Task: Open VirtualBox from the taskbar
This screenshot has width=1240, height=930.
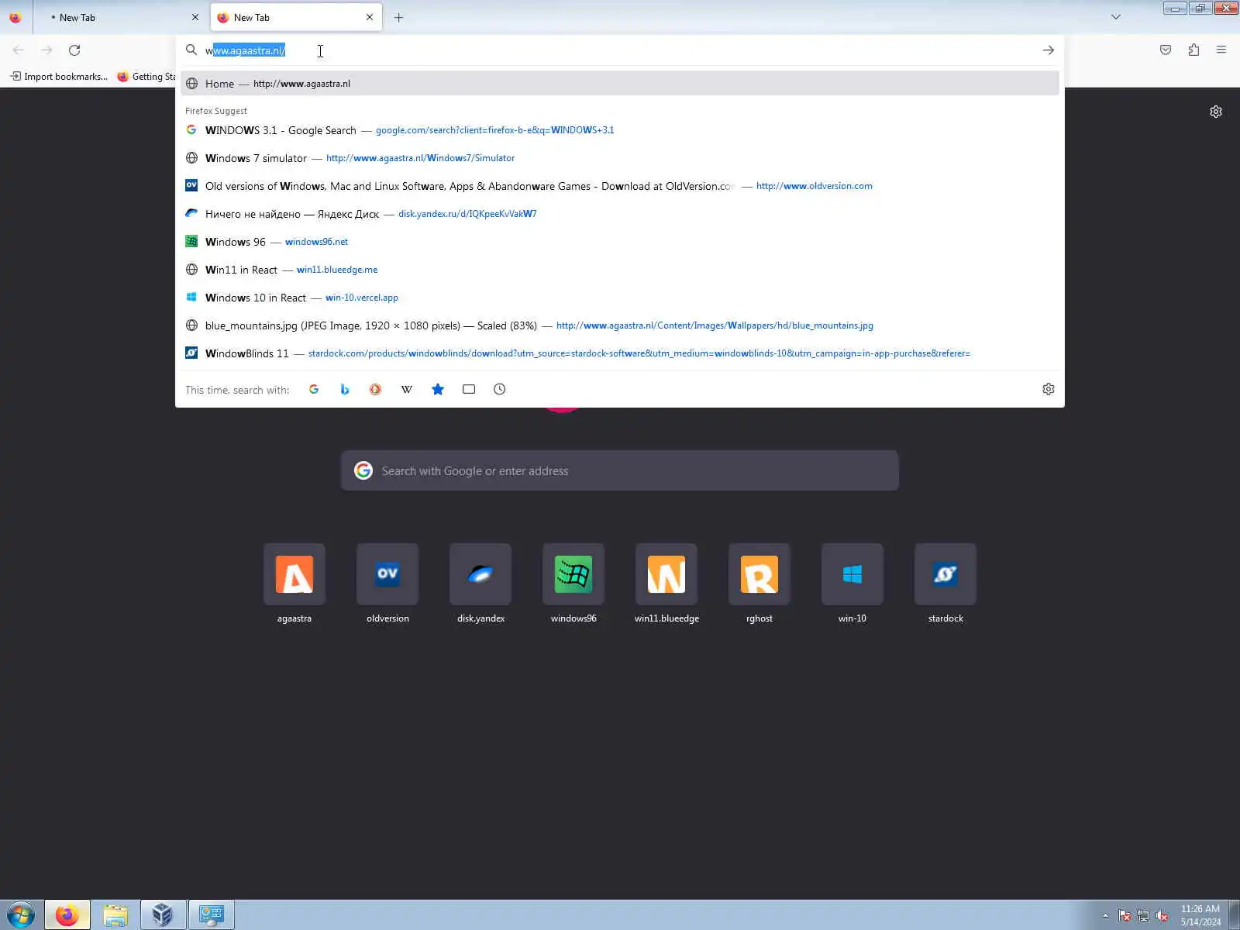Action: point(163,915)
